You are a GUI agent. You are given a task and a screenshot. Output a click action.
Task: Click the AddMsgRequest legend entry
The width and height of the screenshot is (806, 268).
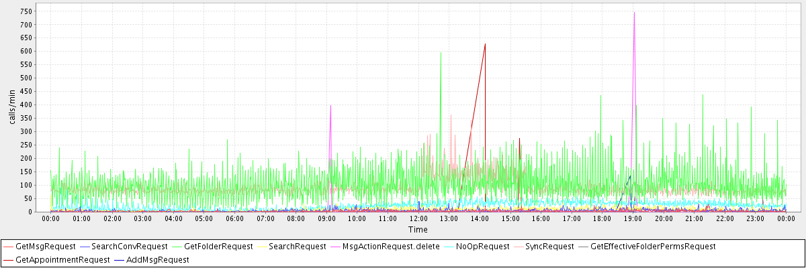(x=157, y=259)
